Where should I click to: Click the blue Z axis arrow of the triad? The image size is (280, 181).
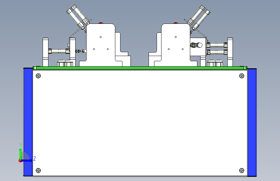pos(27,161)
